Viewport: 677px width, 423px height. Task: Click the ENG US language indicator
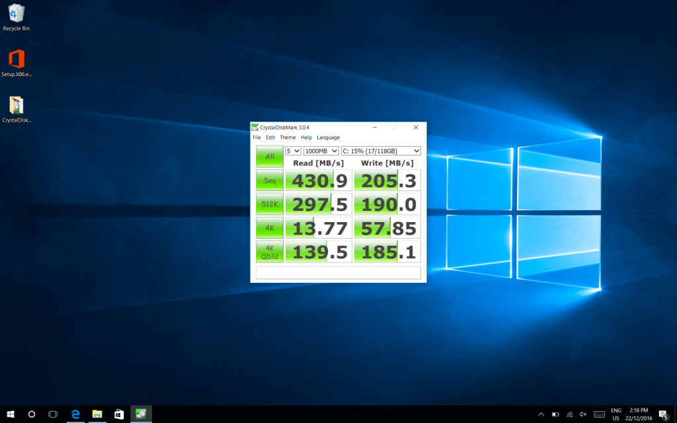616,414
